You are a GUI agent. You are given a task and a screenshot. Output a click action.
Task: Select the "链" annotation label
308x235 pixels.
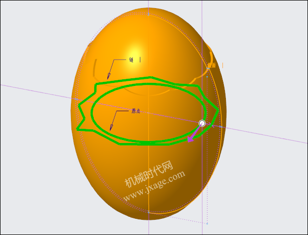(131, 60)
